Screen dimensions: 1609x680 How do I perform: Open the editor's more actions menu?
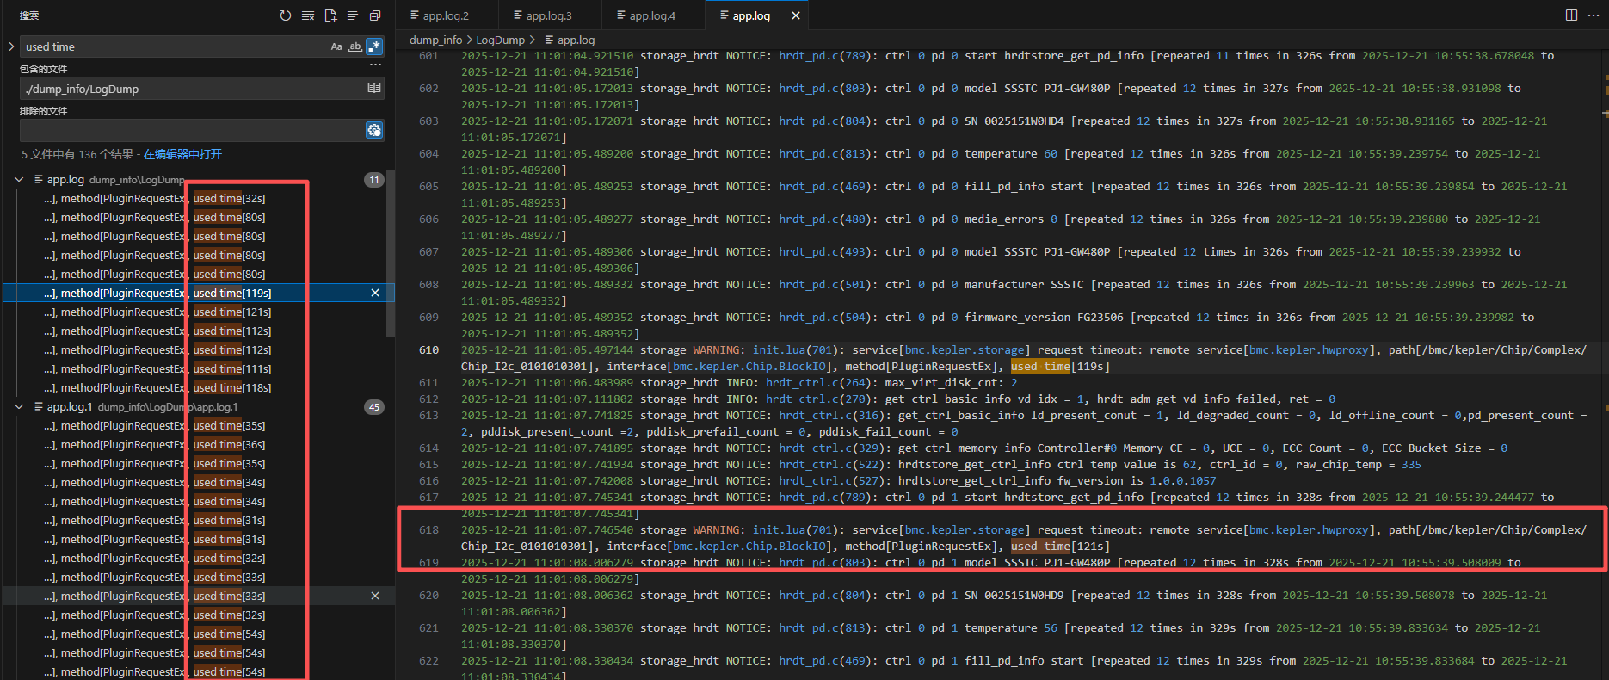(x=1594, y=15)
